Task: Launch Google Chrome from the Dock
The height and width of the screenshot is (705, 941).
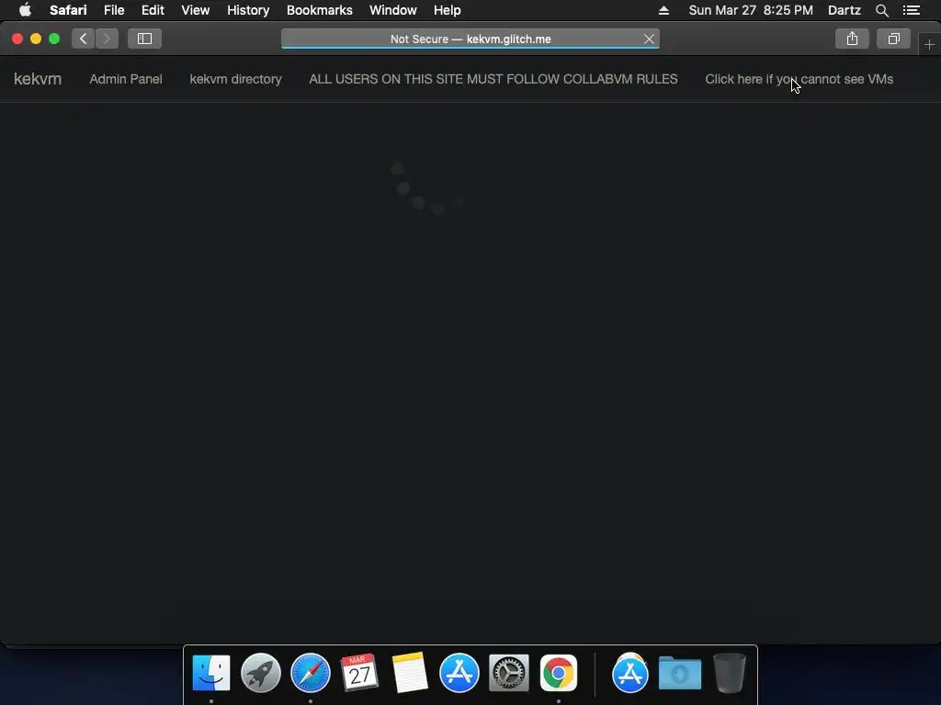Action: tap(559, 673)
